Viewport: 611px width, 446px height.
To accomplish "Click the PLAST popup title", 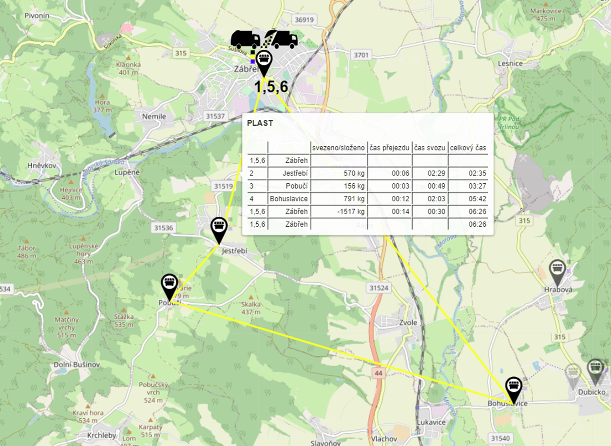I will [x=260, y=123].
